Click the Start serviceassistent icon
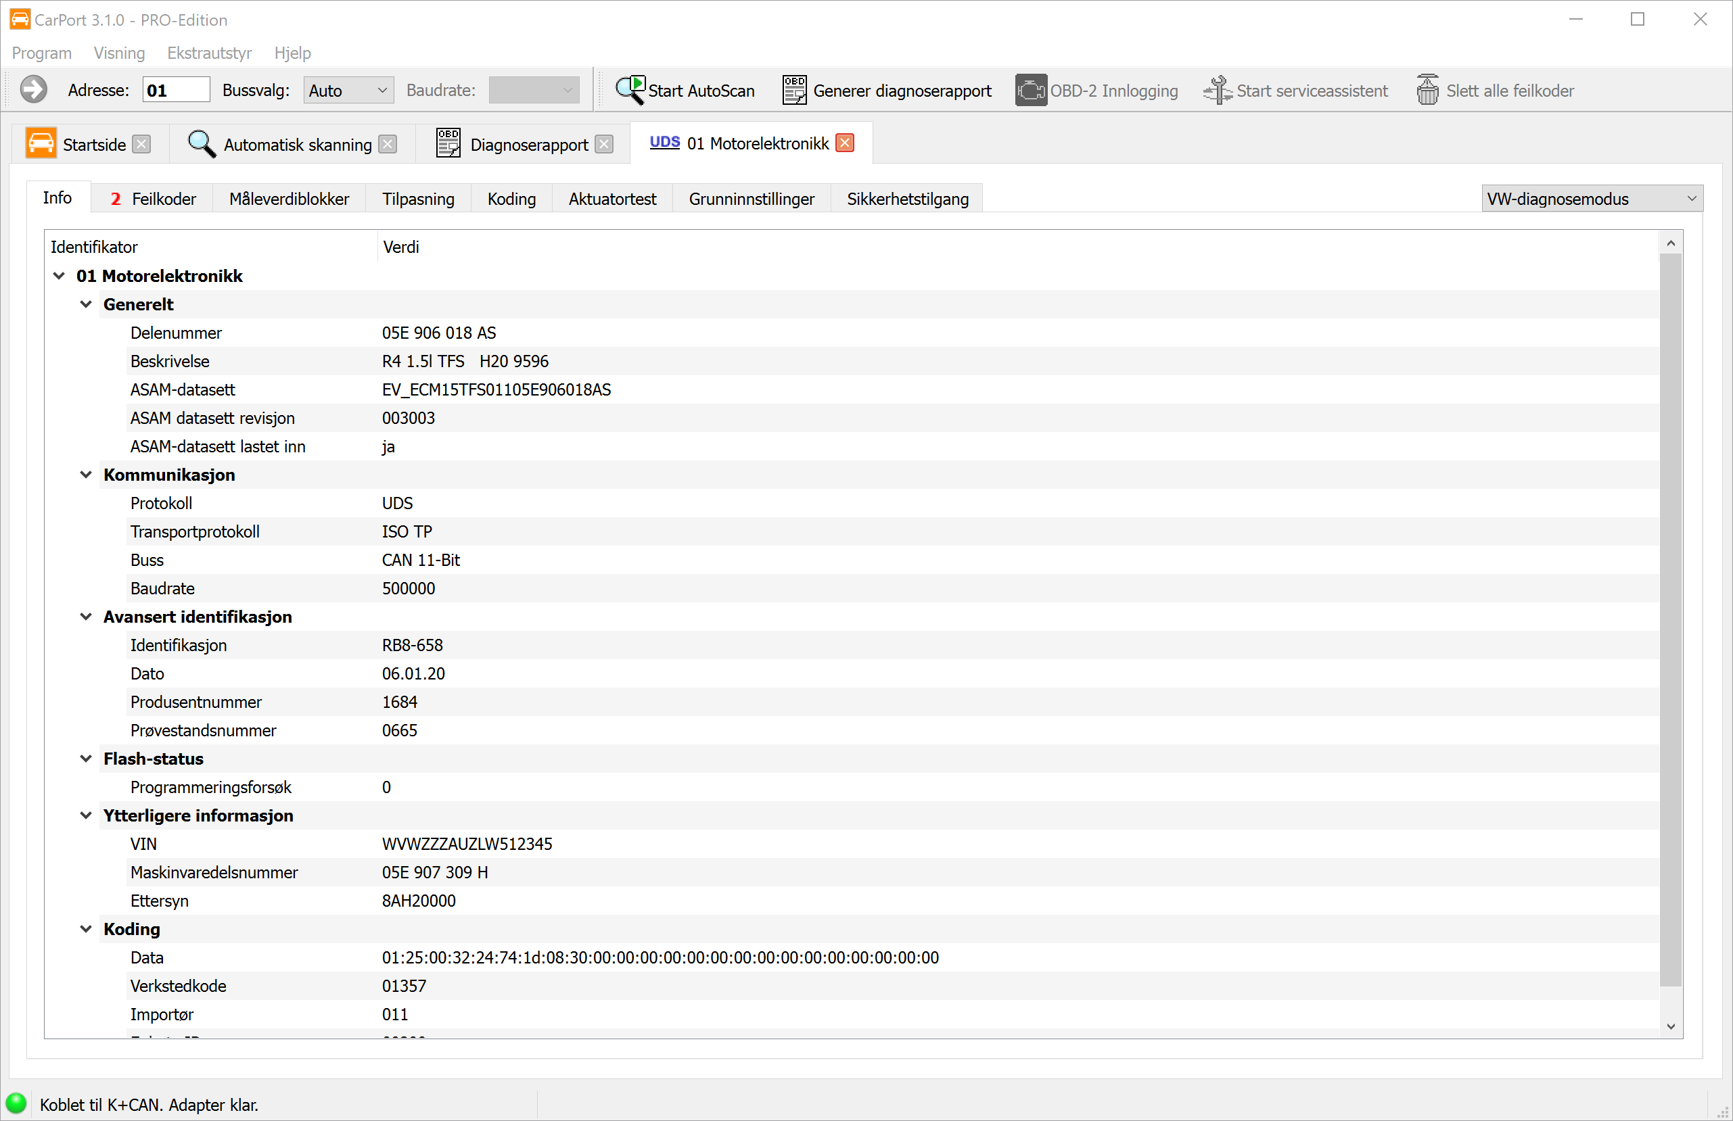This screenshot has width=1733, height=1121. click(x=1217, y=91)
